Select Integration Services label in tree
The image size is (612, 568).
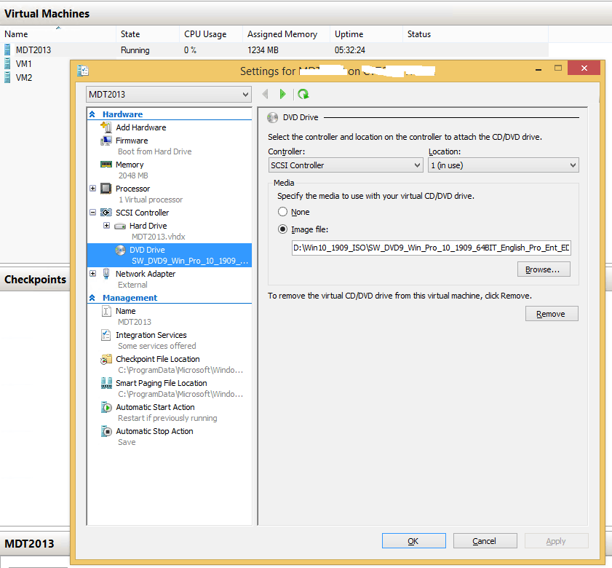[x=151, y=335]
